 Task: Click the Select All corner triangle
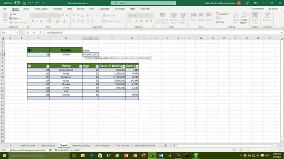(3, 38)
